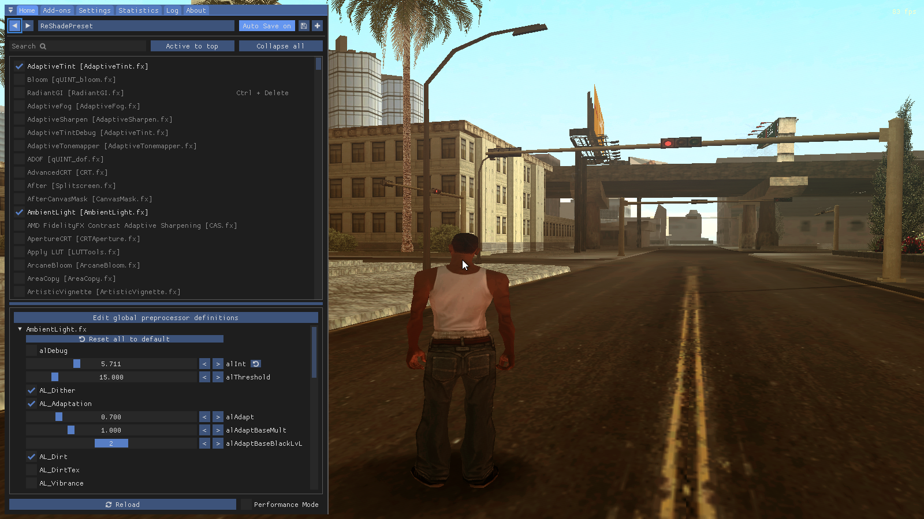This screenshot has width=924, height=519.
Task: Click the alInt slider showing 5.711
Action: coord(111,364)
